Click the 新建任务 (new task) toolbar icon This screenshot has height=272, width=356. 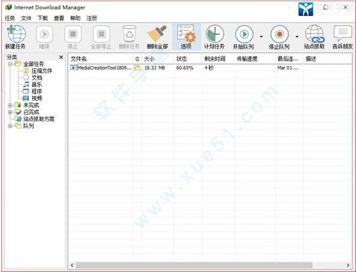(17, 34)
